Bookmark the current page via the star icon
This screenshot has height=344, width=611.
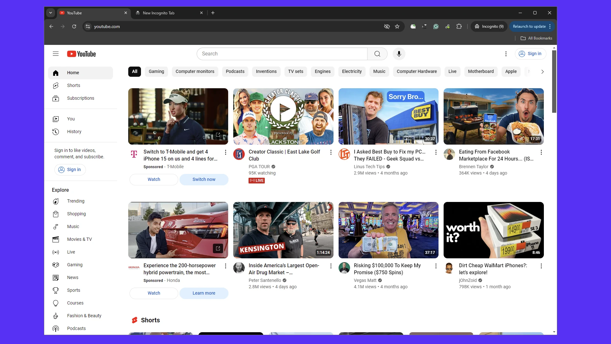pos(397,26)
